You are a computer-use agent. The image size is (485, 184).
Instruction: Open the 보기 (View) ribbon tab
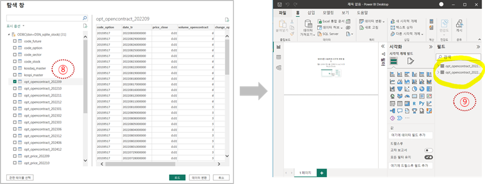(345, 13)
